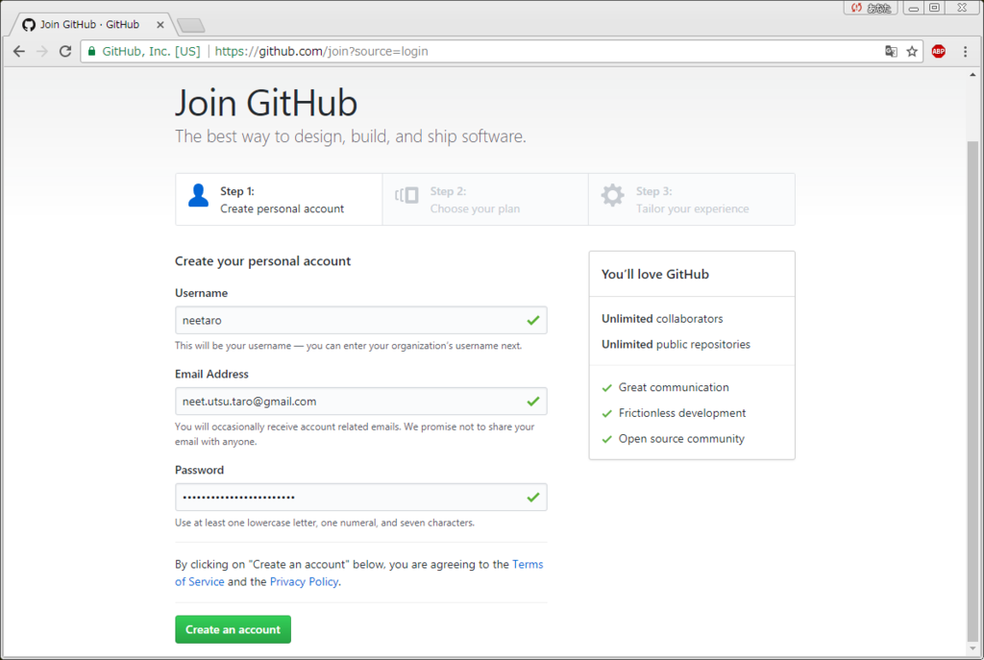
Task: Click into the Password field
Action: tap(361, 497)
